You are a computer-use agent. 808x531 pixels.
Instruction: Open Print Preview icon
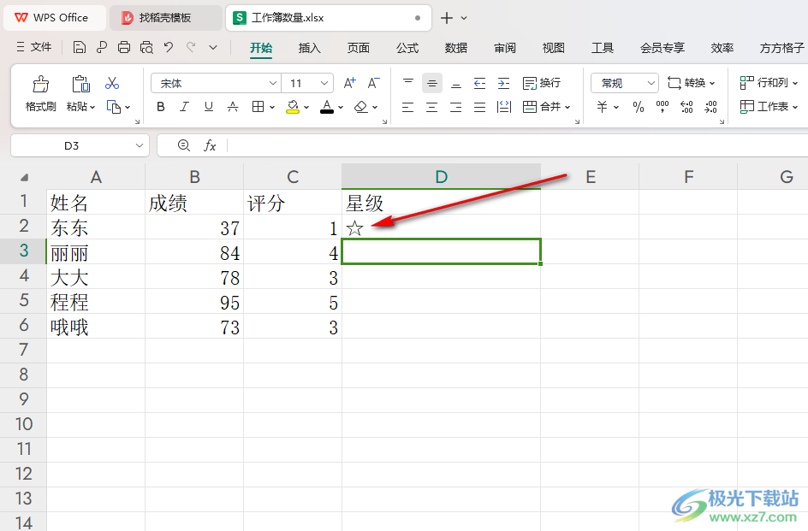(146, 47)
